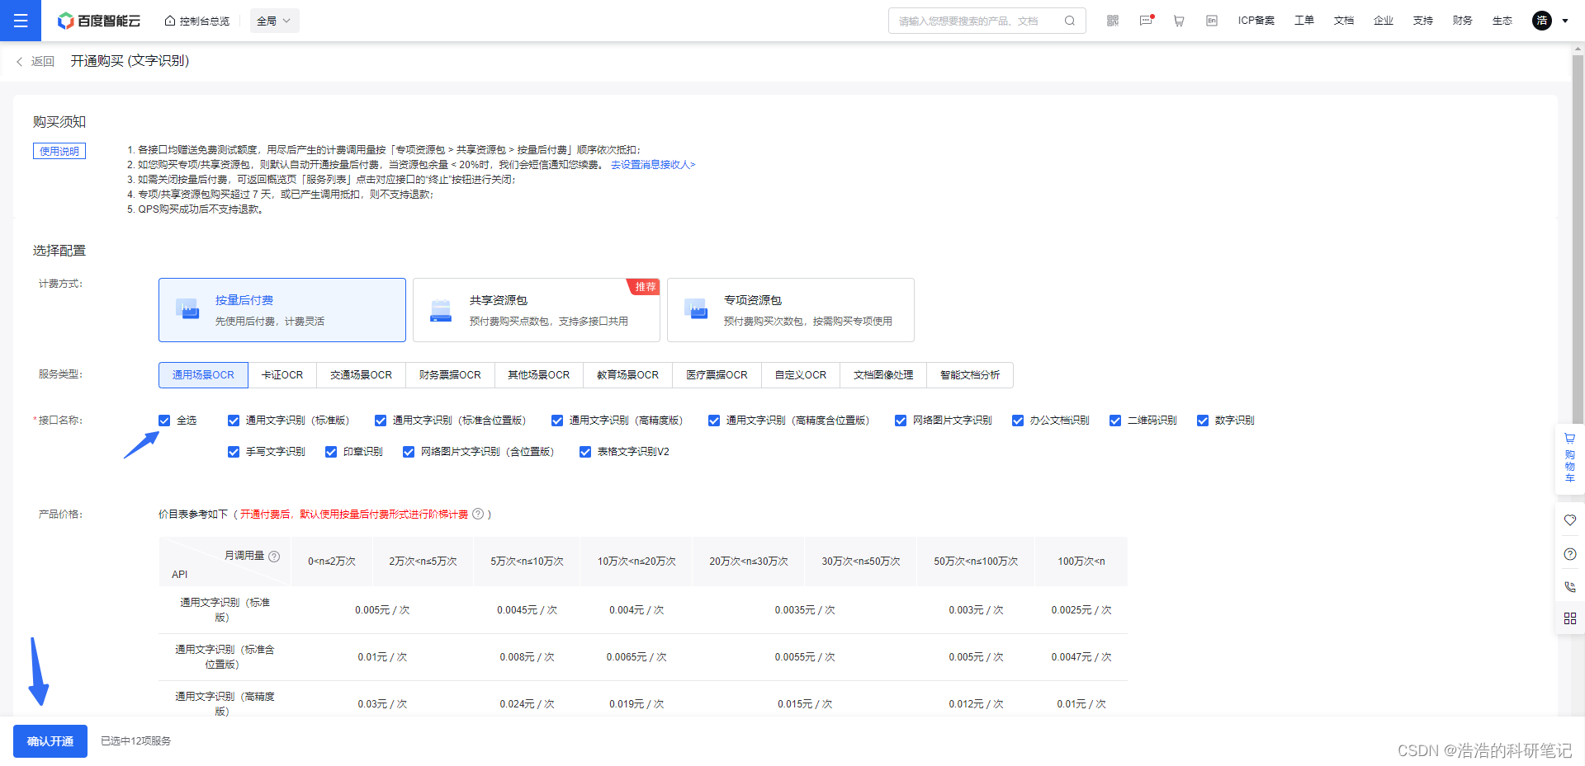Select the 通用场景OCR tab
The image size is (1585, 766).
click(x=203, y=375)
